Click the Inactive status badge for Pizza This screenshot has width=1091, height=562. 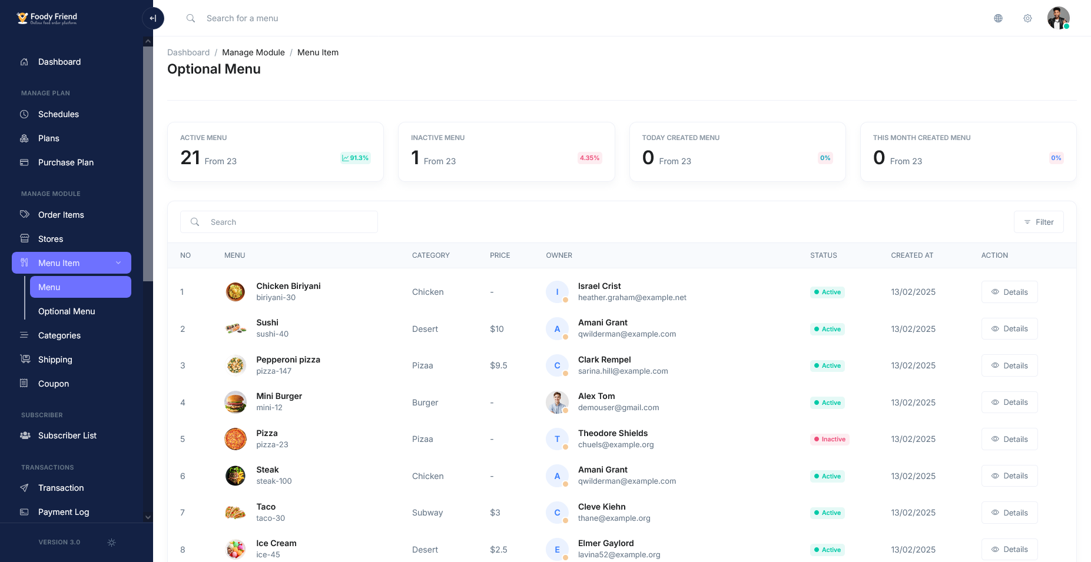click(x=830, y=439)
